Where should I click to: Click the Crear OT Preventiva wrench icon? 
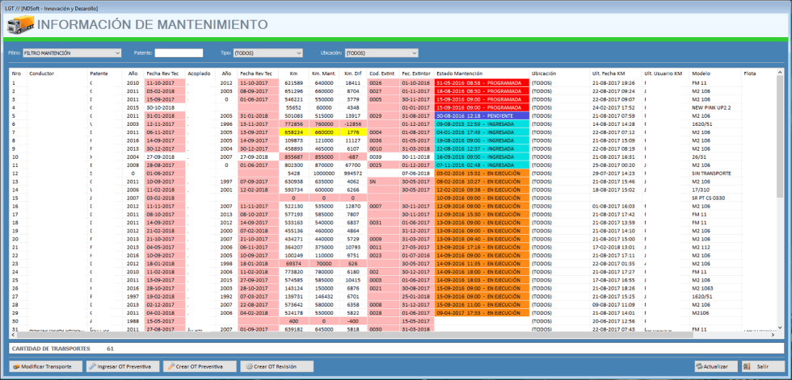171,366
